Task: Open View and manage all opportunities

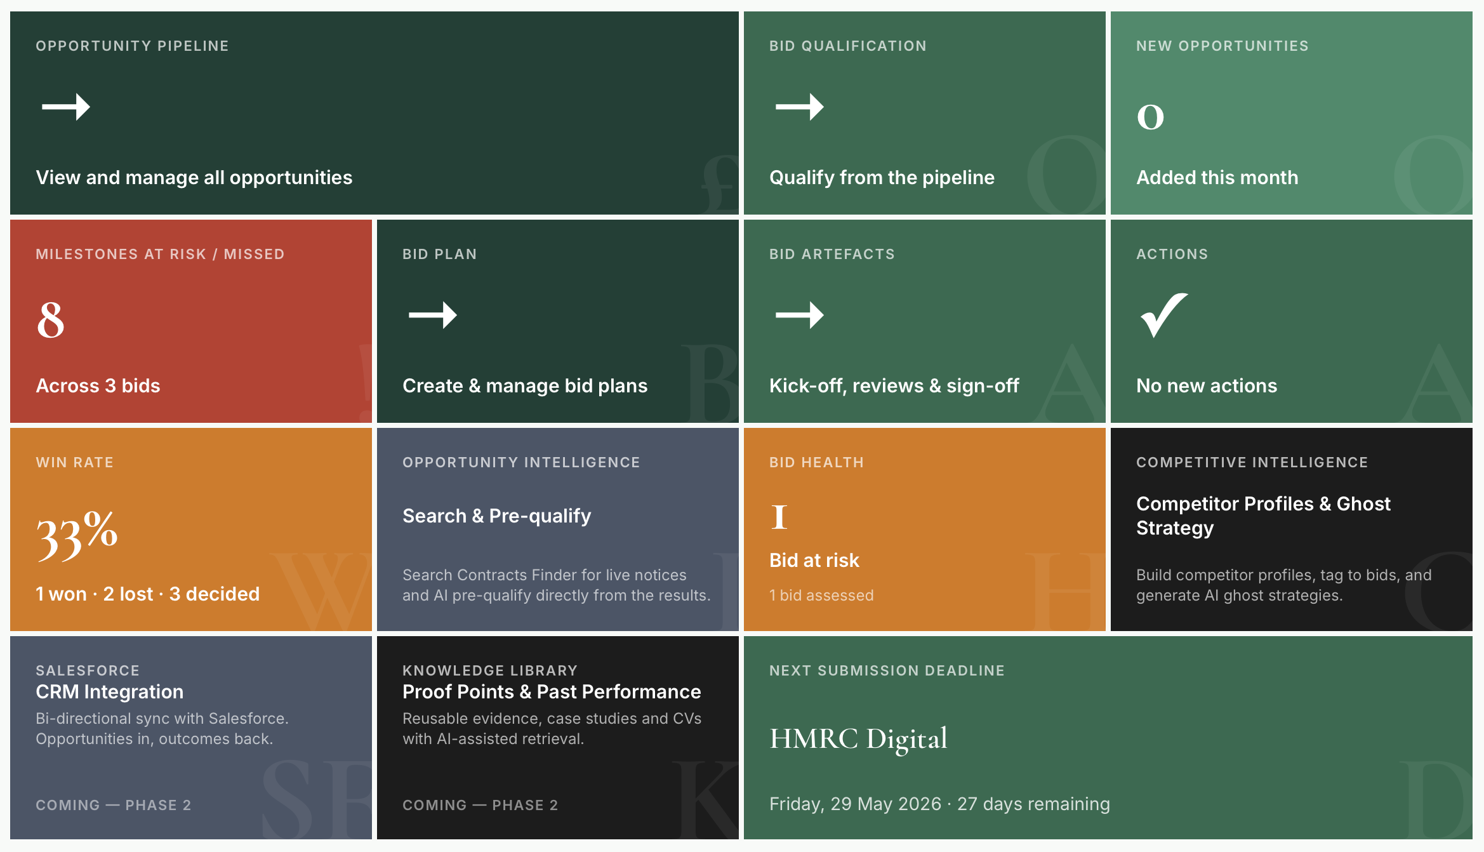Action: pyautogui.click(x=194, y=177)
